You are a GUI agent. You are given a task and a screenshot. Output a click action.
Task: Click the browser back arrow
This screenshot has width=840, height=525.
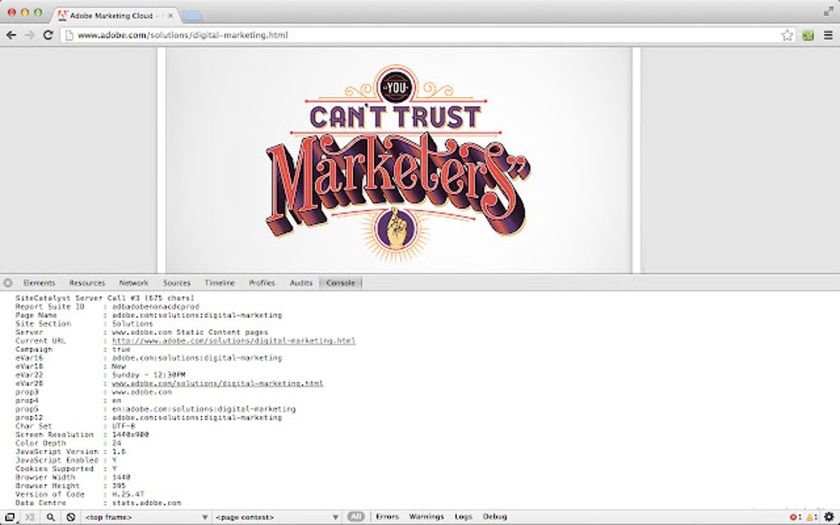(x=11, y=35)
